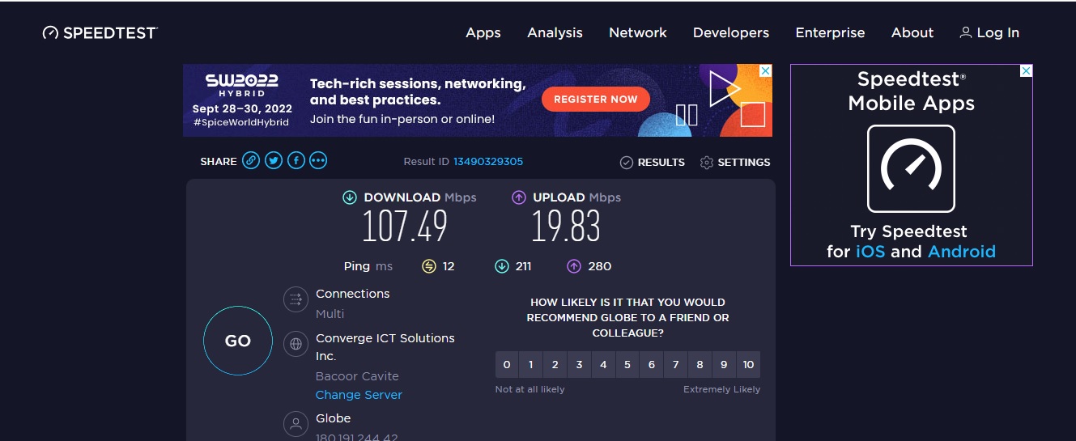Image resolution: width=1076 pixels, height=441 pixels.
Task: Share result on Facebook
Action: 296,161
